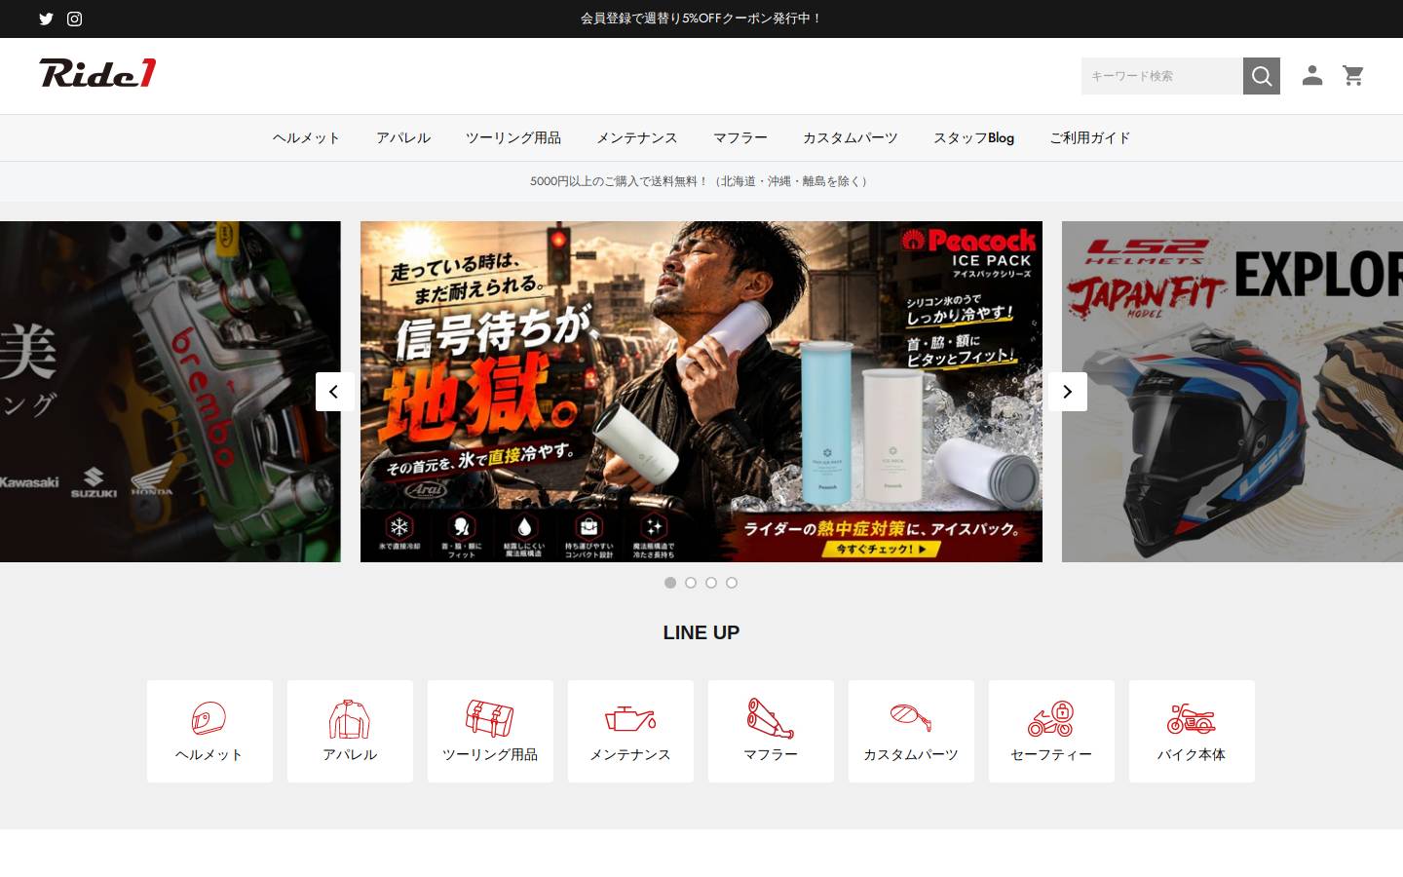Open スタッフBlog in the navigation menu
Screen dimensions: 1403x877
tap(973, 138)
